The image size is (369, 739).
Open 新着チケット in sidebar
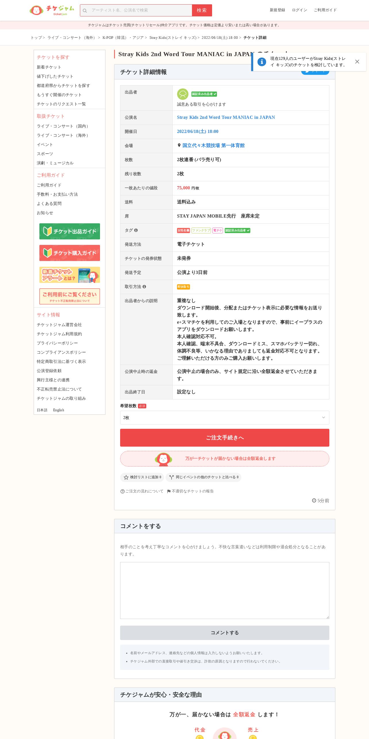(x=49, y=67)
